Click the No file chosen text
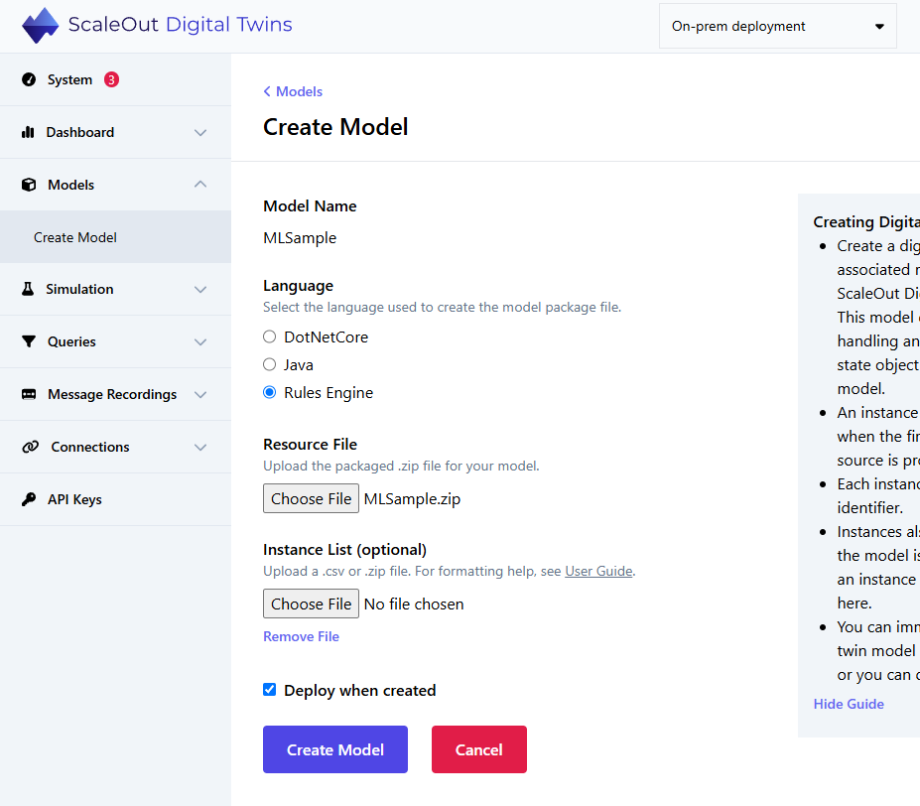 pos(414,604)
